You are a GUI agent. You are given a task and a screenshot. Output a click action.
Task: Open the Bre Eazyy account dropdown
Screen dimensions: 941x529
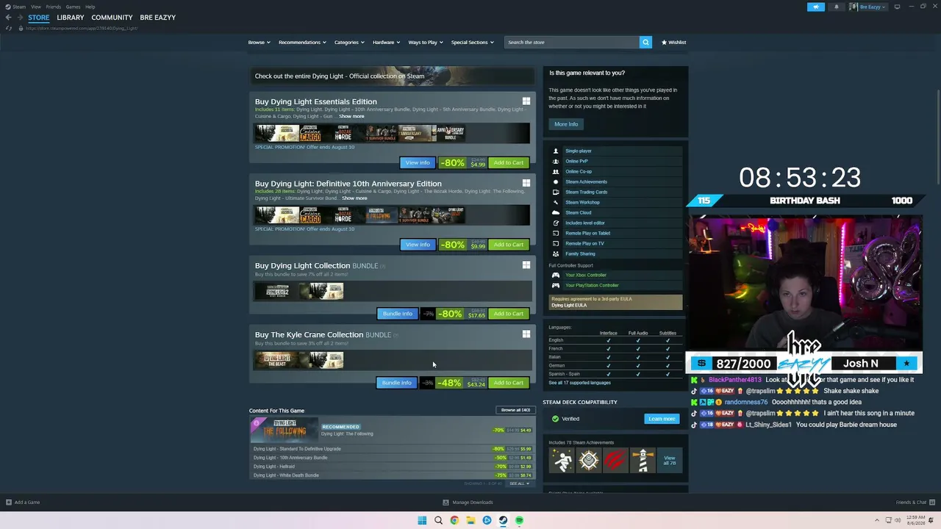(x=868, y=7)
